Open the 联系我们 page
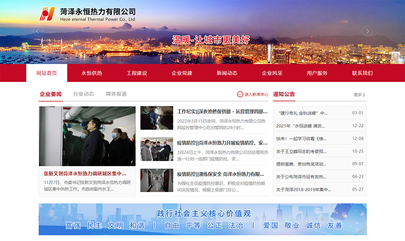 (362, 73)
